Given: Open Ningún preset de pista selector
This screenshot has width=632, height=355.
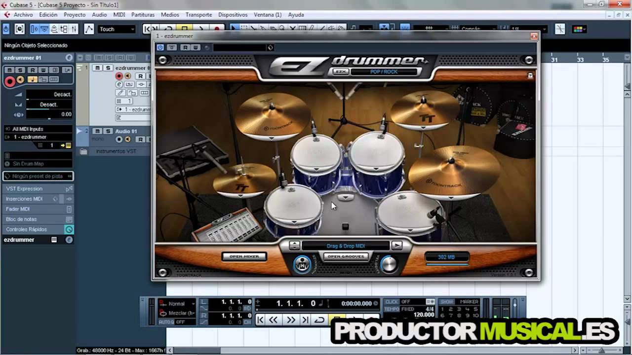Looking at the screenshot, I should pyautogui.click(x=38, y=176).
